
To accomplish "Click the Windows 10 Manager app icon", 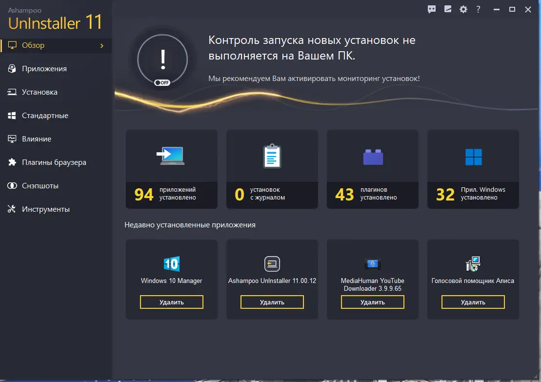I will point(172,264).
